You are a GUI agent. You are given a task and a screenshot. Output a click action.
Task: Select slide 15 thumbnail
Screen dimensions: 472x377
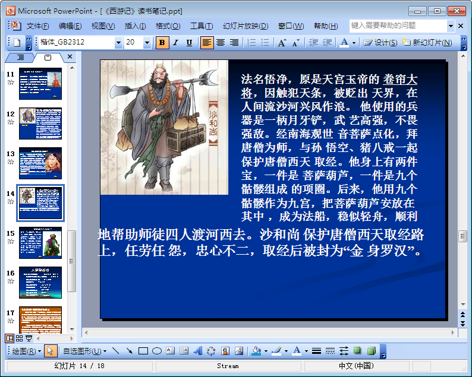(x=40, y=243)
